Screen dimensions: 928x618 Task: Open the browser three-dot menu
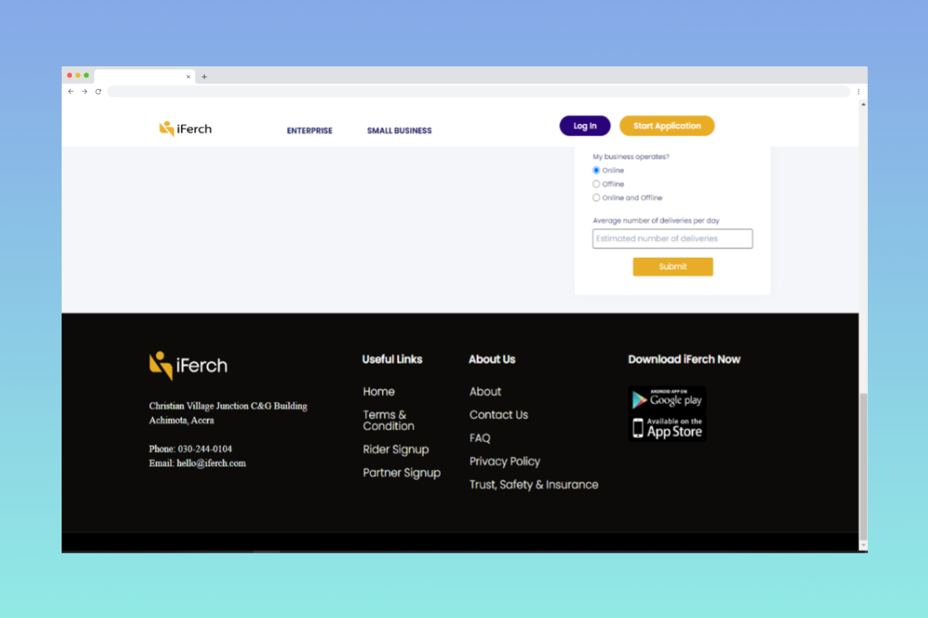click(x=858, y=92)
